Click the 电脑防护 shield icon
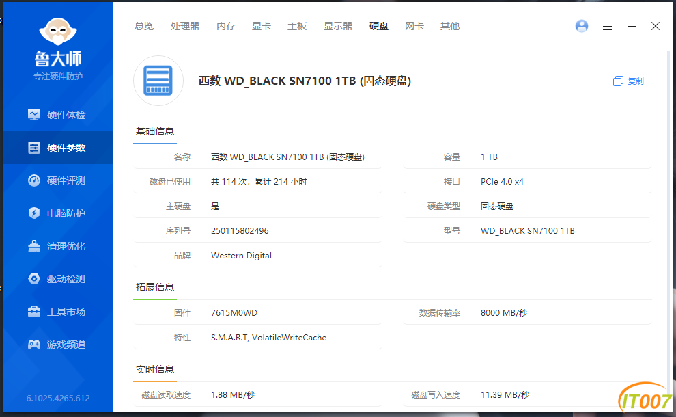This screenshot has height=417, width=676. (x=34, y=213)
